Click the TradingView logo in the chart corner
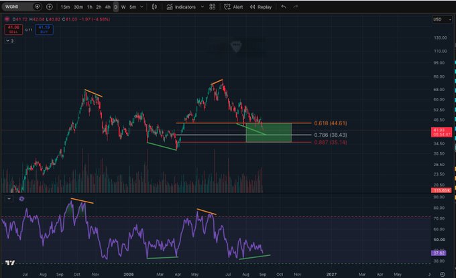Screen dimensions: 456x278 coord(10,263)
